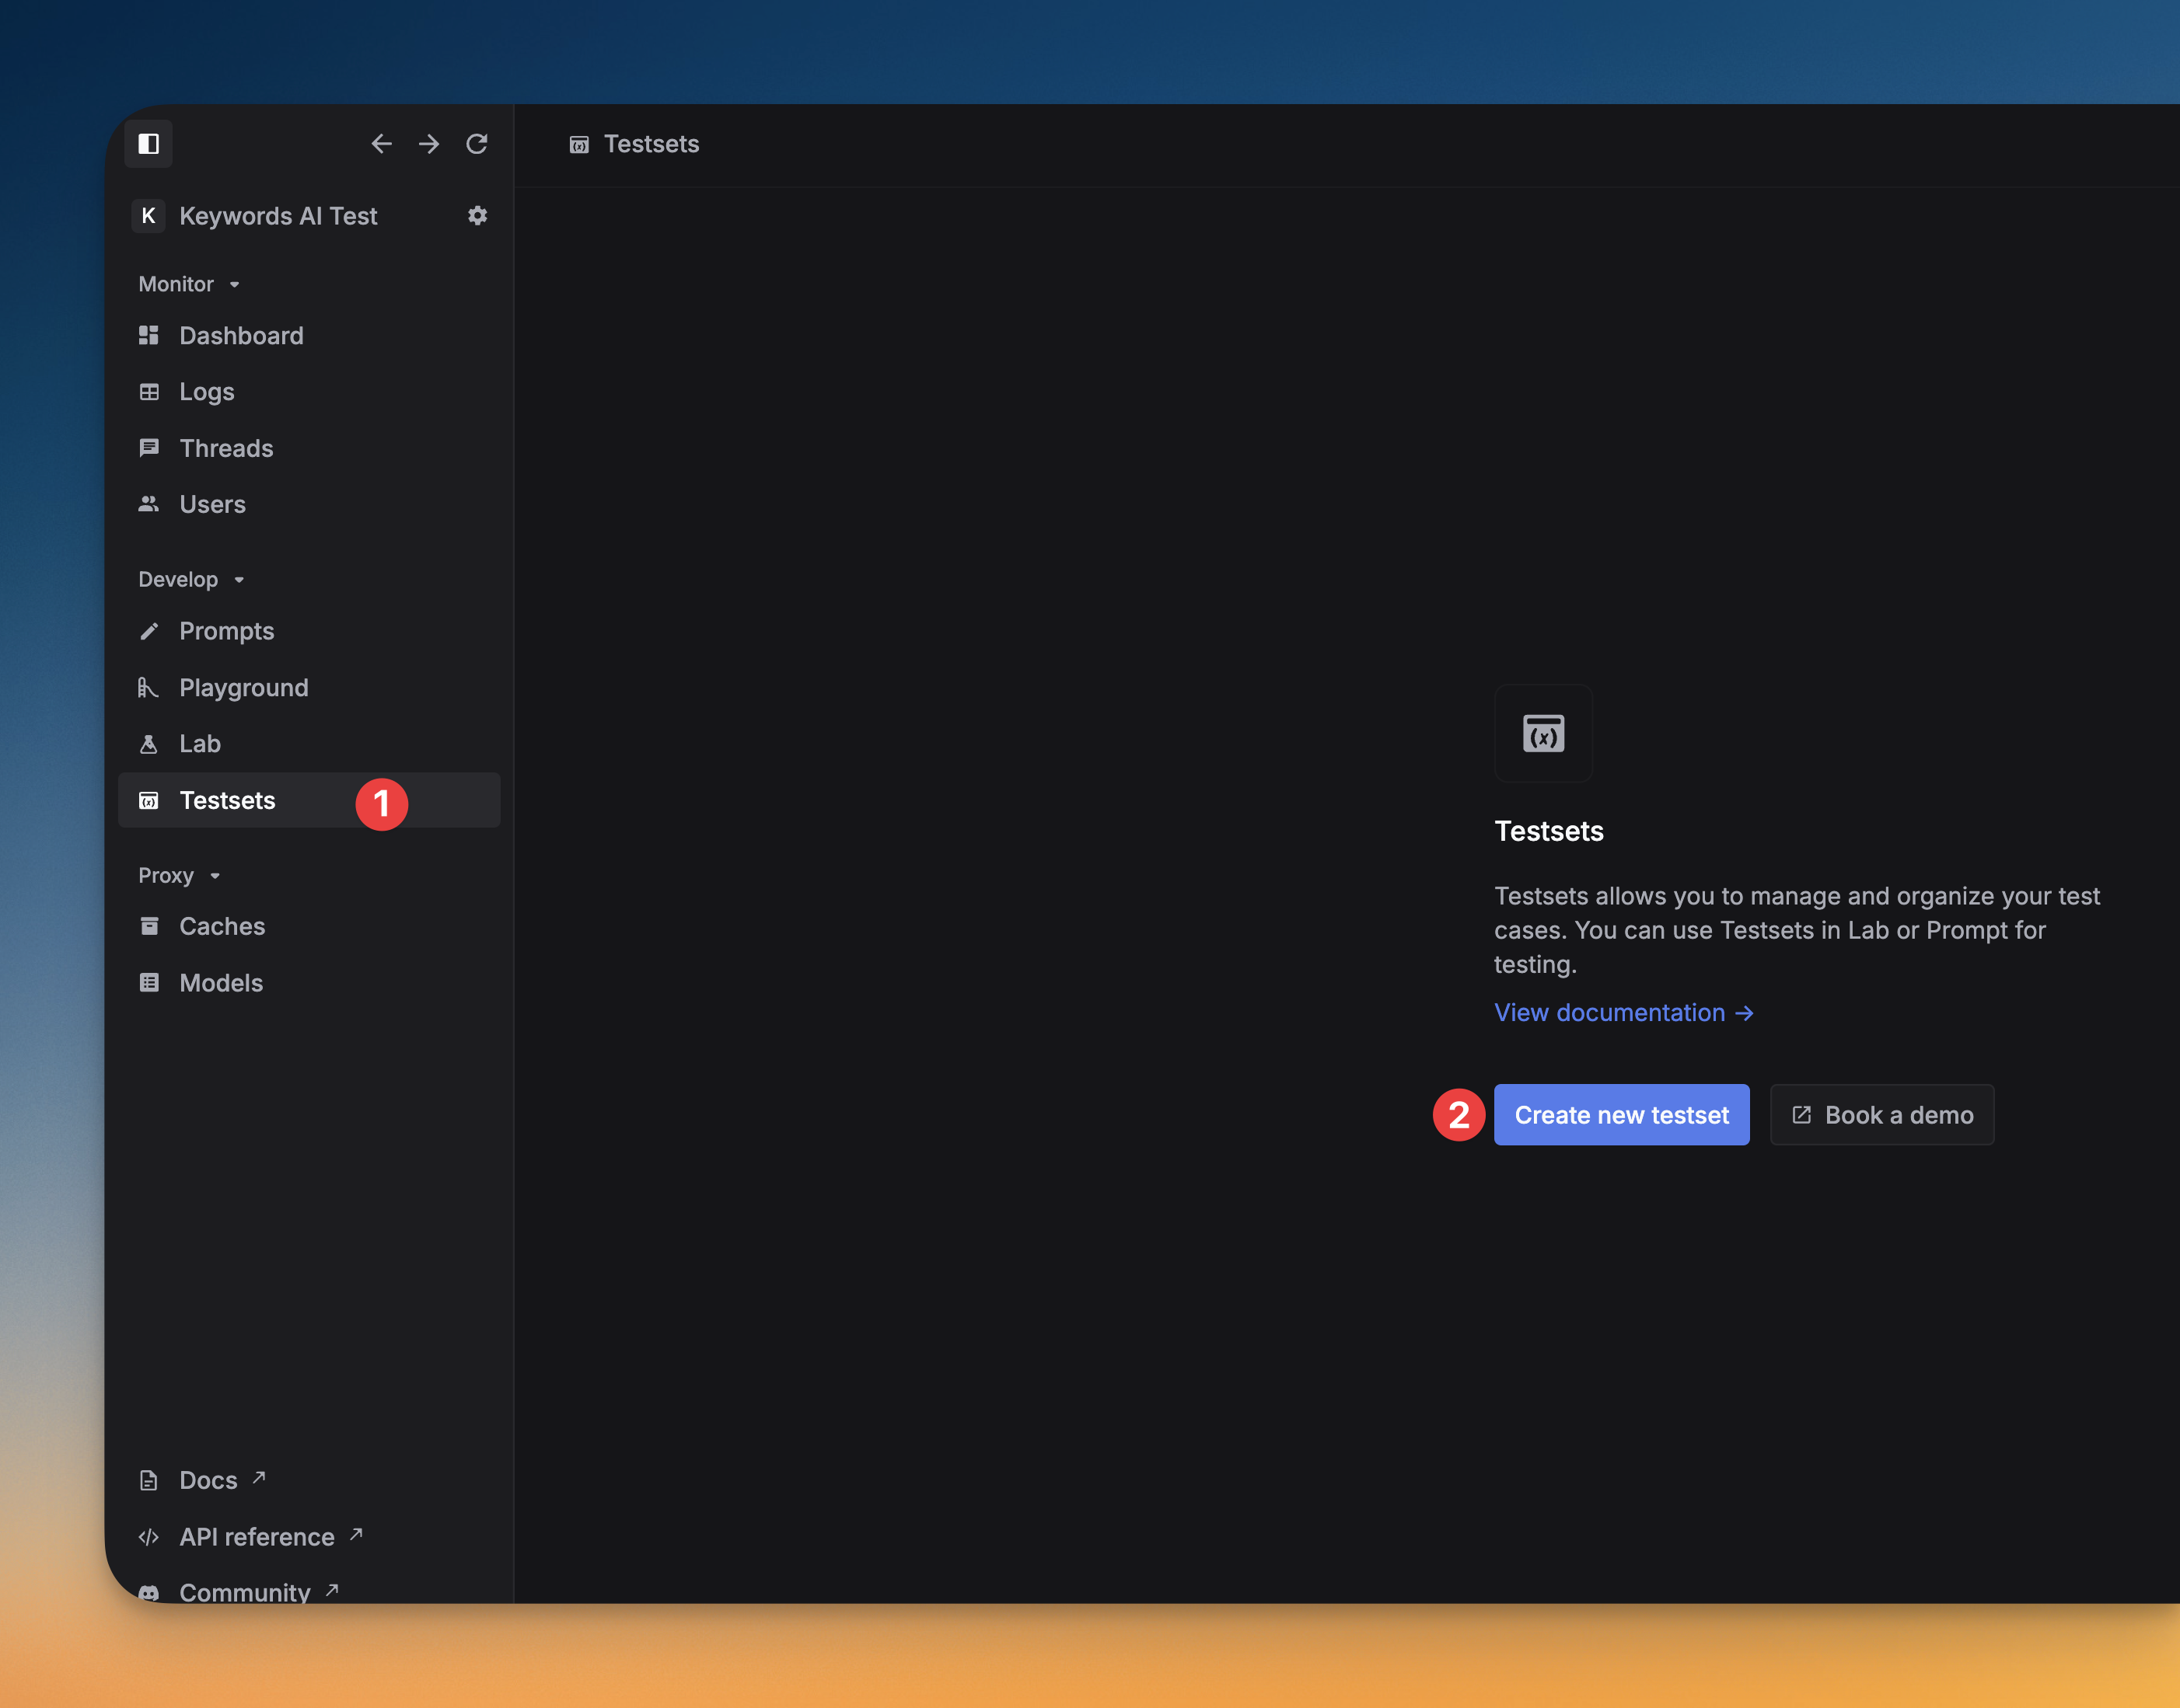This screenshot has height=1708, width=2180.
Task: Switch to Playground
Action: (x=309, y=688)
